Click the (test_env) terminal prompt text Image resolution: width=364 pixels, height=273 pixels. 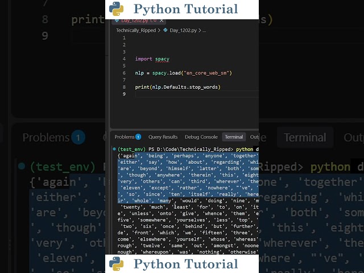click(x=131, y=149)
